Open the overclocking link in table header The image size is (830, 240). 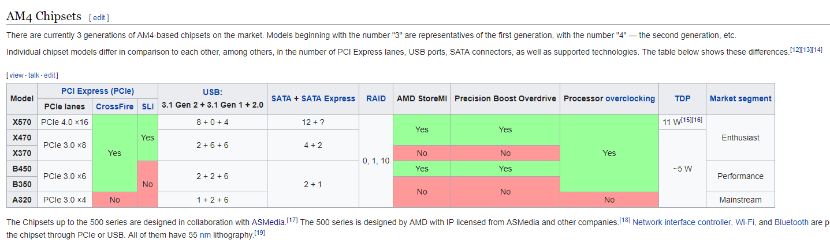click(x=630, y=98)
